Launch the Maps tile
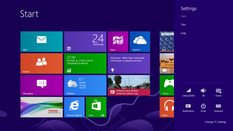The width and height of the screenshot is (233, 131). point(118,41)
